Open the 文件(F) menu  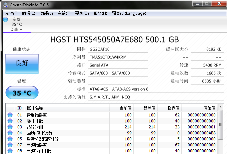(11, 13)
